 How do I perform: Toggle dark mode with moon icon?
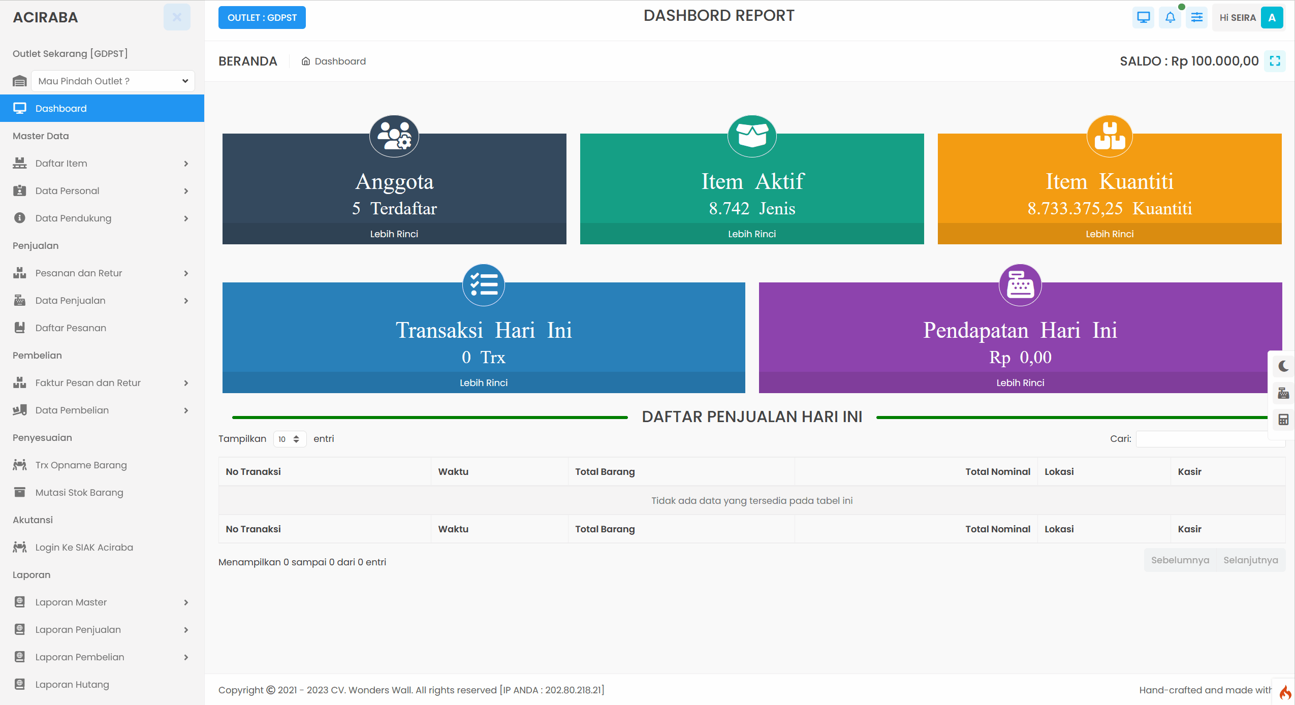pyautogui.click(x=1283, y=366)
